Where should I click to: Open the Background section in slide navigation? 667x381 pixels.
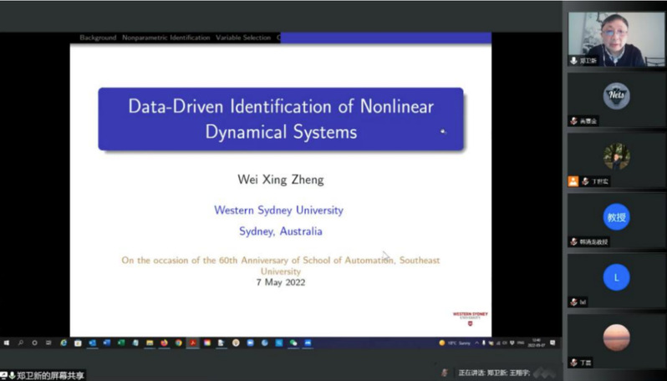99,38
